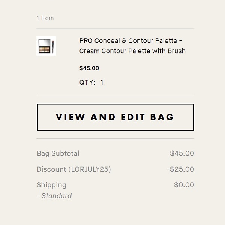The image size is (225, 225).
Task: Click the LORJULY25 promo code text
Action: [89, 169]
